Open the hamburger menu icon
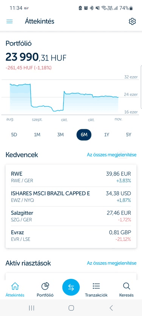142x316 pixels. coord(9,21)
